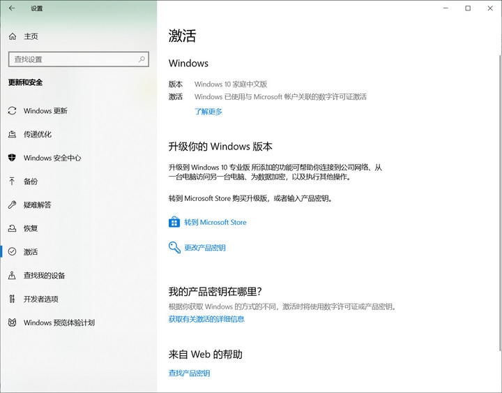The width and height of the screenshot is (502, 393).
Task: Click the Windows 预览体验计划 cat icon
Action: click(x=12, y=322)
